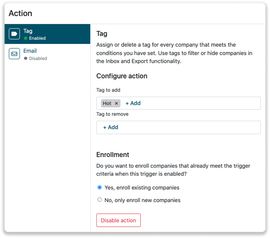Viewport: 270px width, 238px height.
Task: Open the Tag action tab label
Action: click(x=28, y=31)
